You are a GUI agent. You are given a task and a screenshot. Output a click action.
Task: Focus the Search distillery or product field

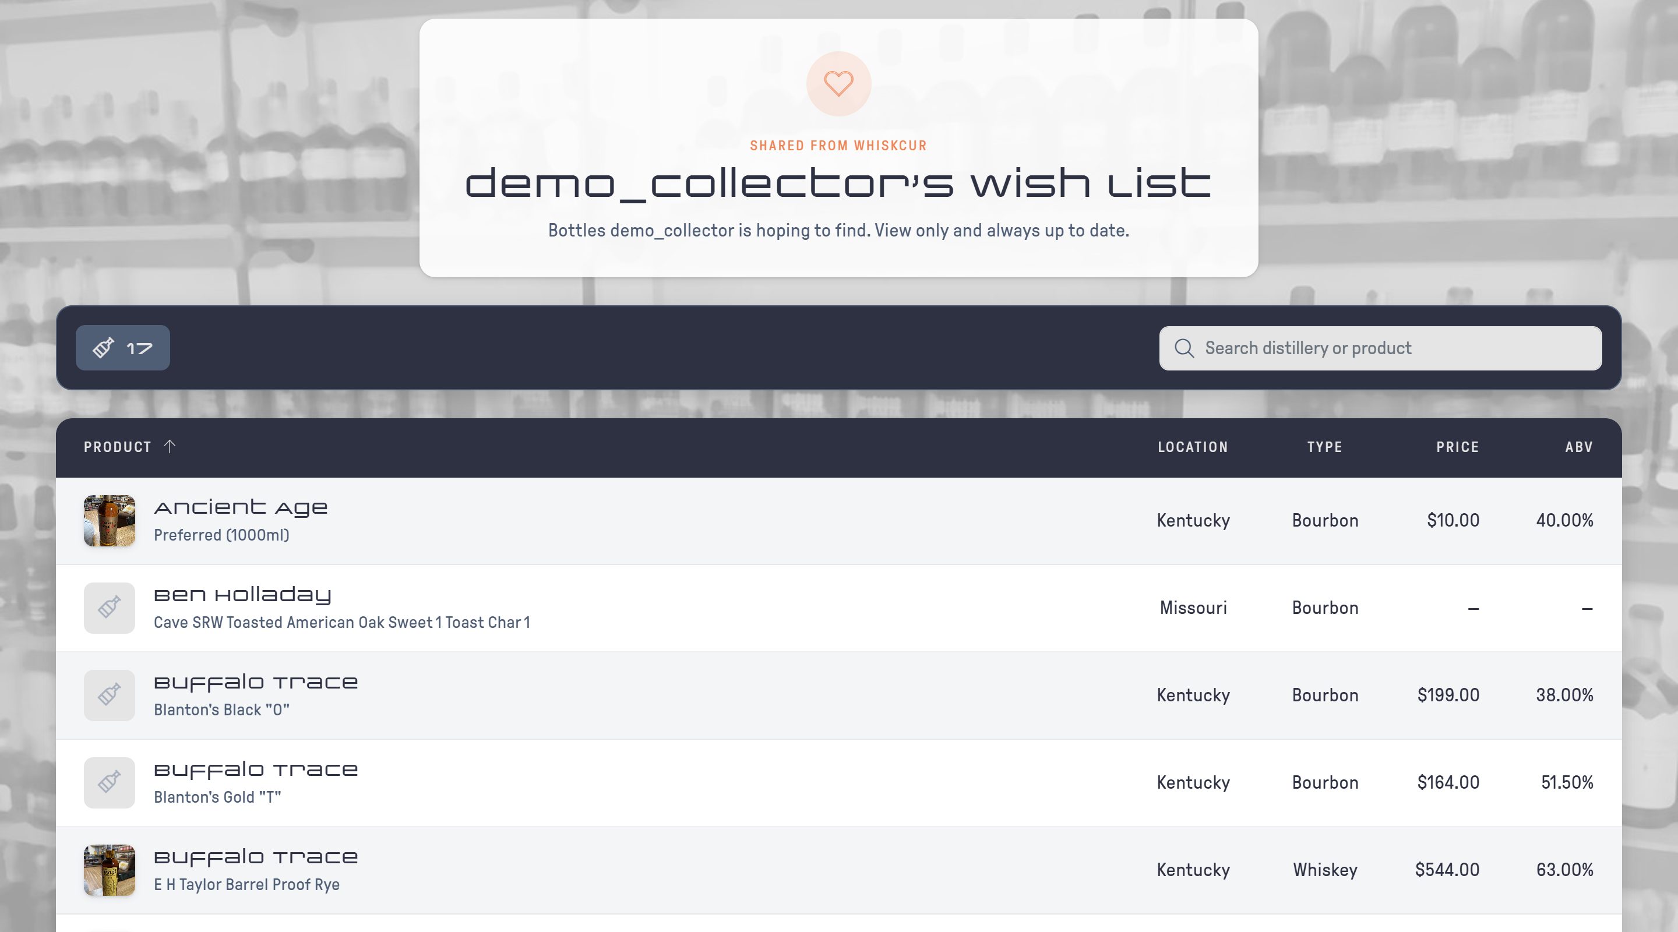(1380, 348)
